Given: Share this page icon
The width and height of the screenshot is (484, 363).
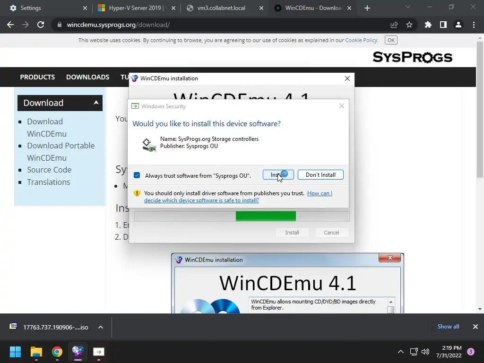Looking at the screenshot, I should click(x=394, y=25).
